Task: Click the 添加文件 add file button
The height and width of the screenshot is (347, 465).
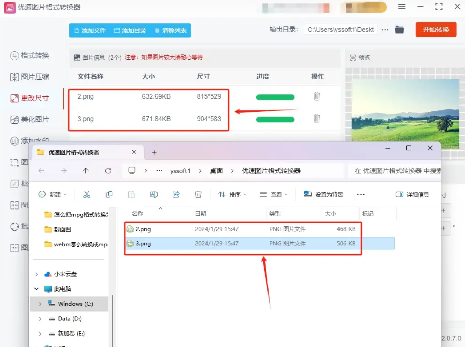Action: [x=90, y=30]
